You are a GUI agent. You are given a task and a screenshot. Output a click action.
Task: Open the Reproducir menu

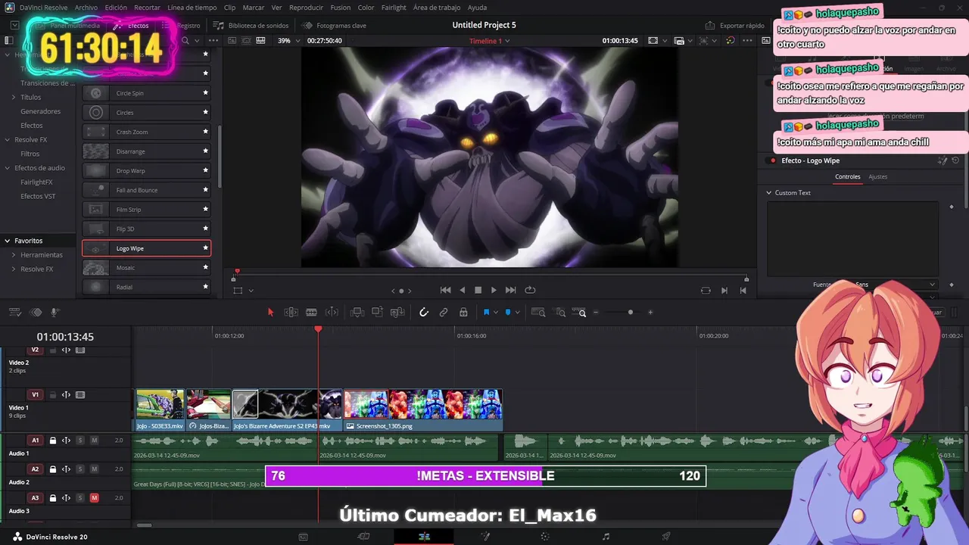click(x=306, y=8)
